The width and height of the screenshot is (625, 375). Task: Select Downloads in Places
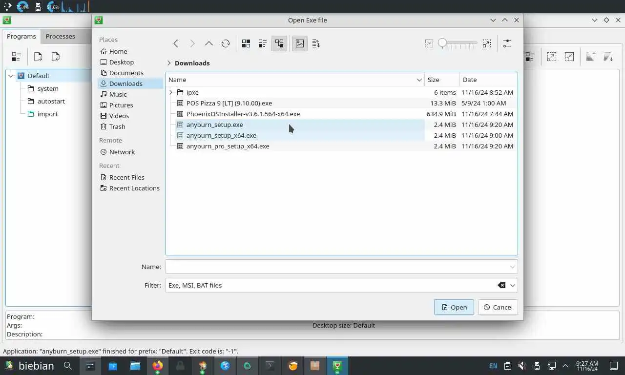tap(130, 83)
